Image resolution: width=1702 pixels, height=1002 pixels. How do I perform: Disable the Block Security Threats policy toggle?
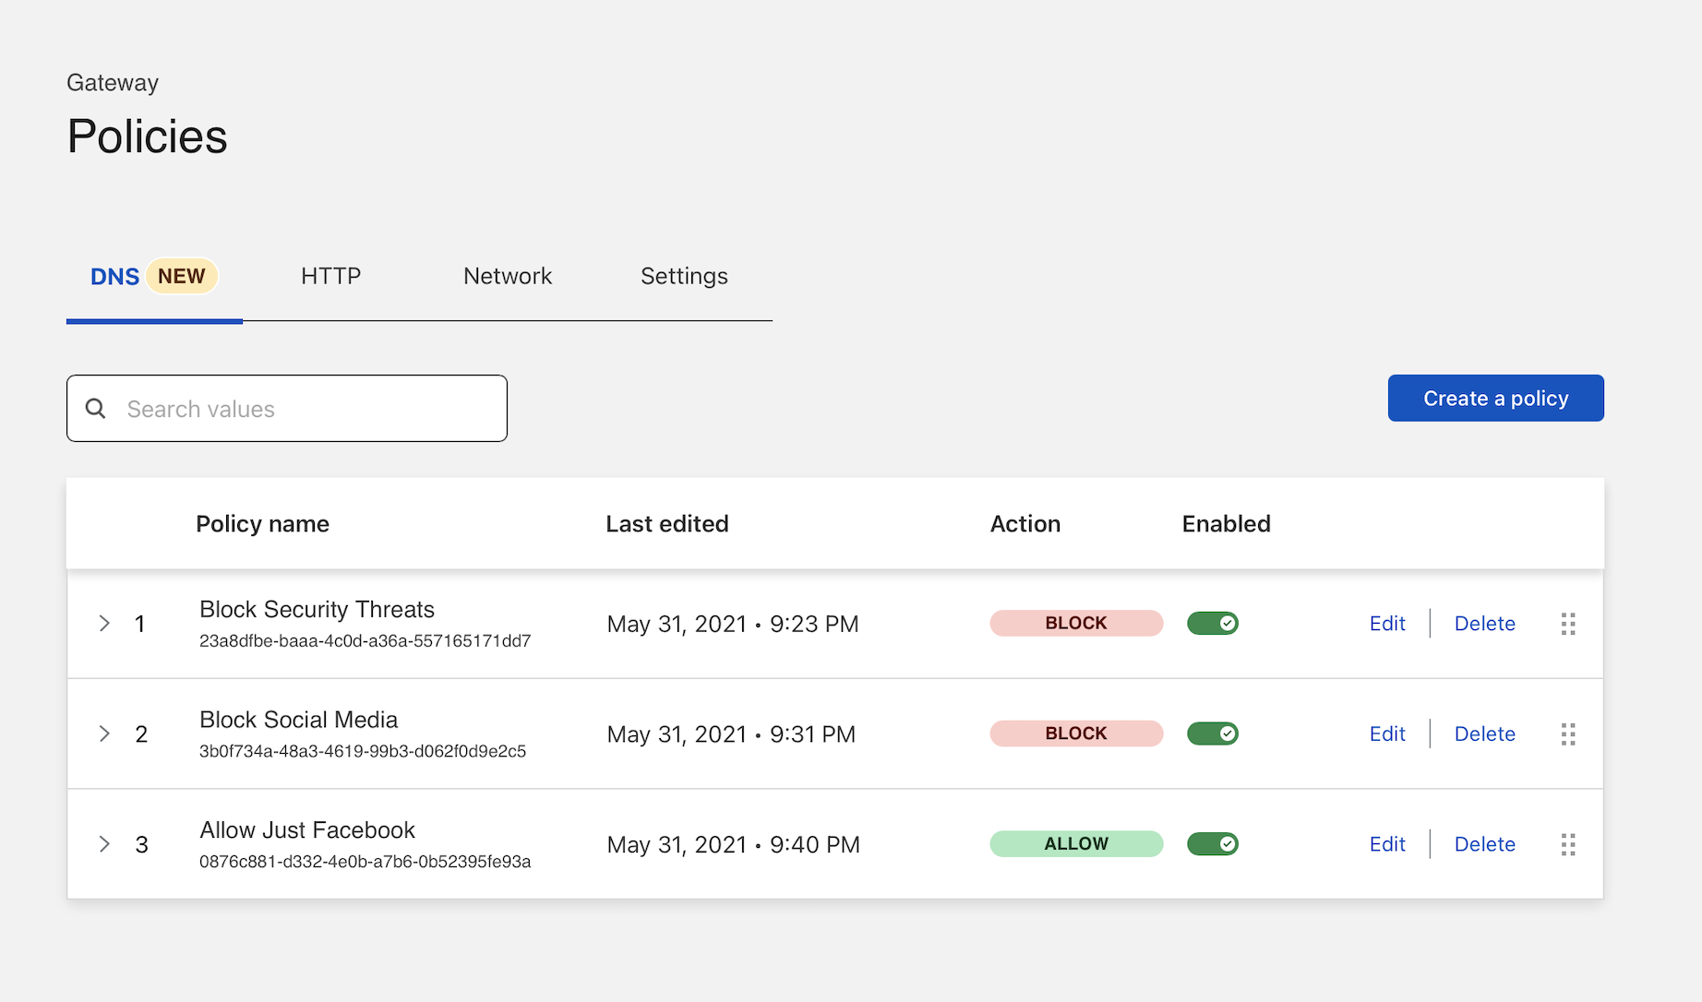pyautogui.click(x=1212, y=624)
